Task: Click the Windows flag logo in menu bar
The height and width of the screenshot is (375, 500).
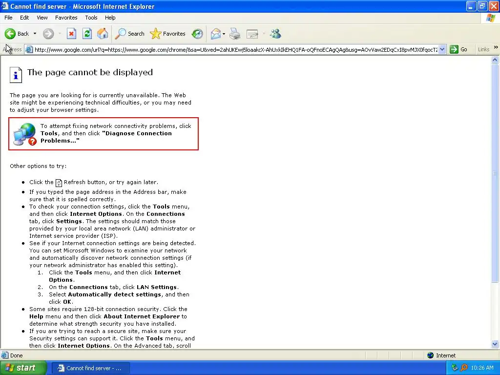Action: (491, 18)
